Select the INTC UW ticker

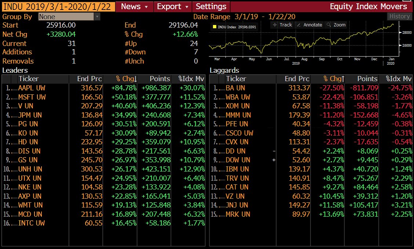click(32, 223)
